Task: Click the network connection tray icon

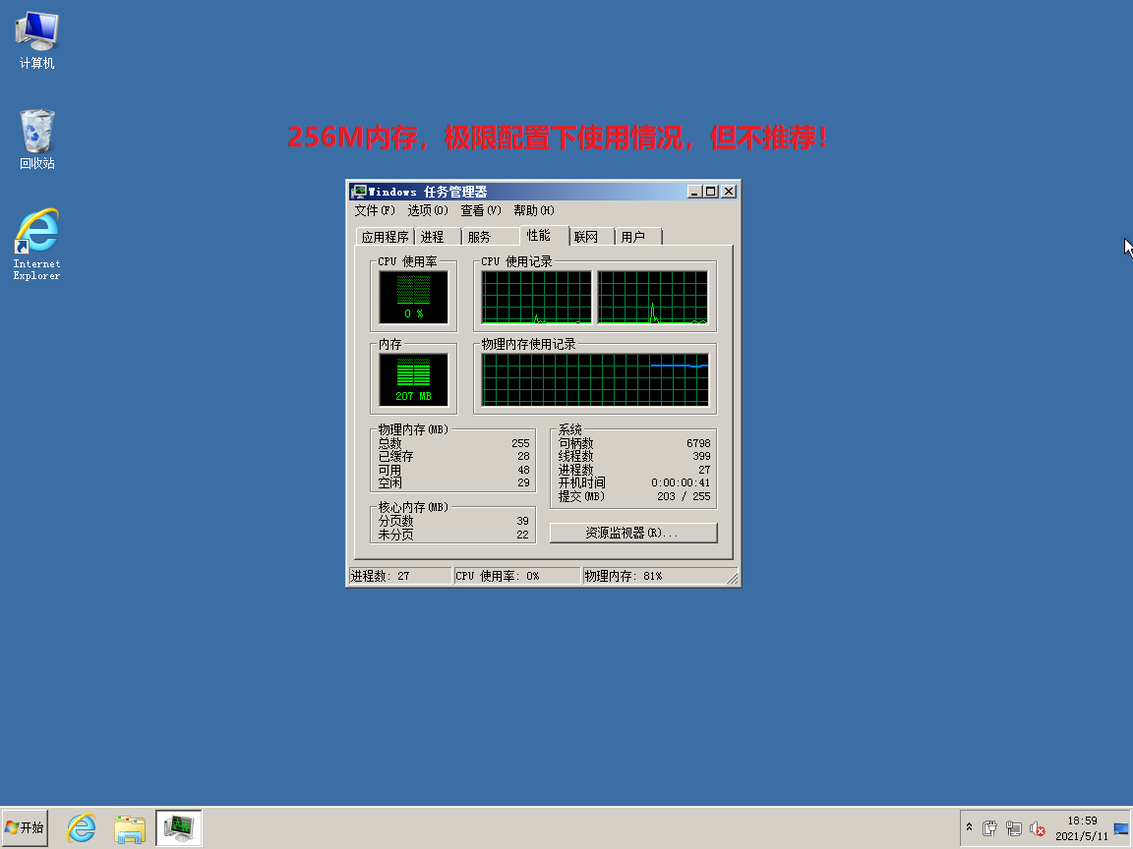Action: click(x=1014, y=829)
